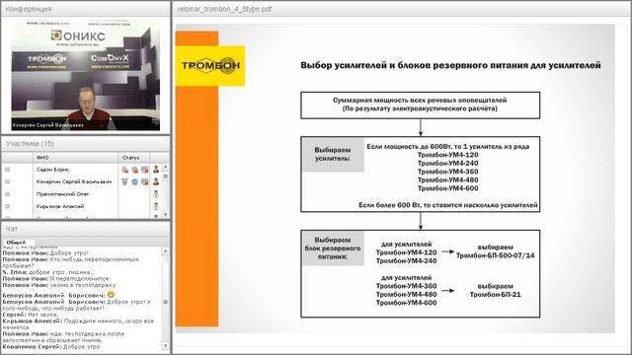The image size is (632, 355).
Task: Click the slide title 'Выбор усилителей и блоков резервного питания'
Action: pyautogui.click(x=450, y=65)
